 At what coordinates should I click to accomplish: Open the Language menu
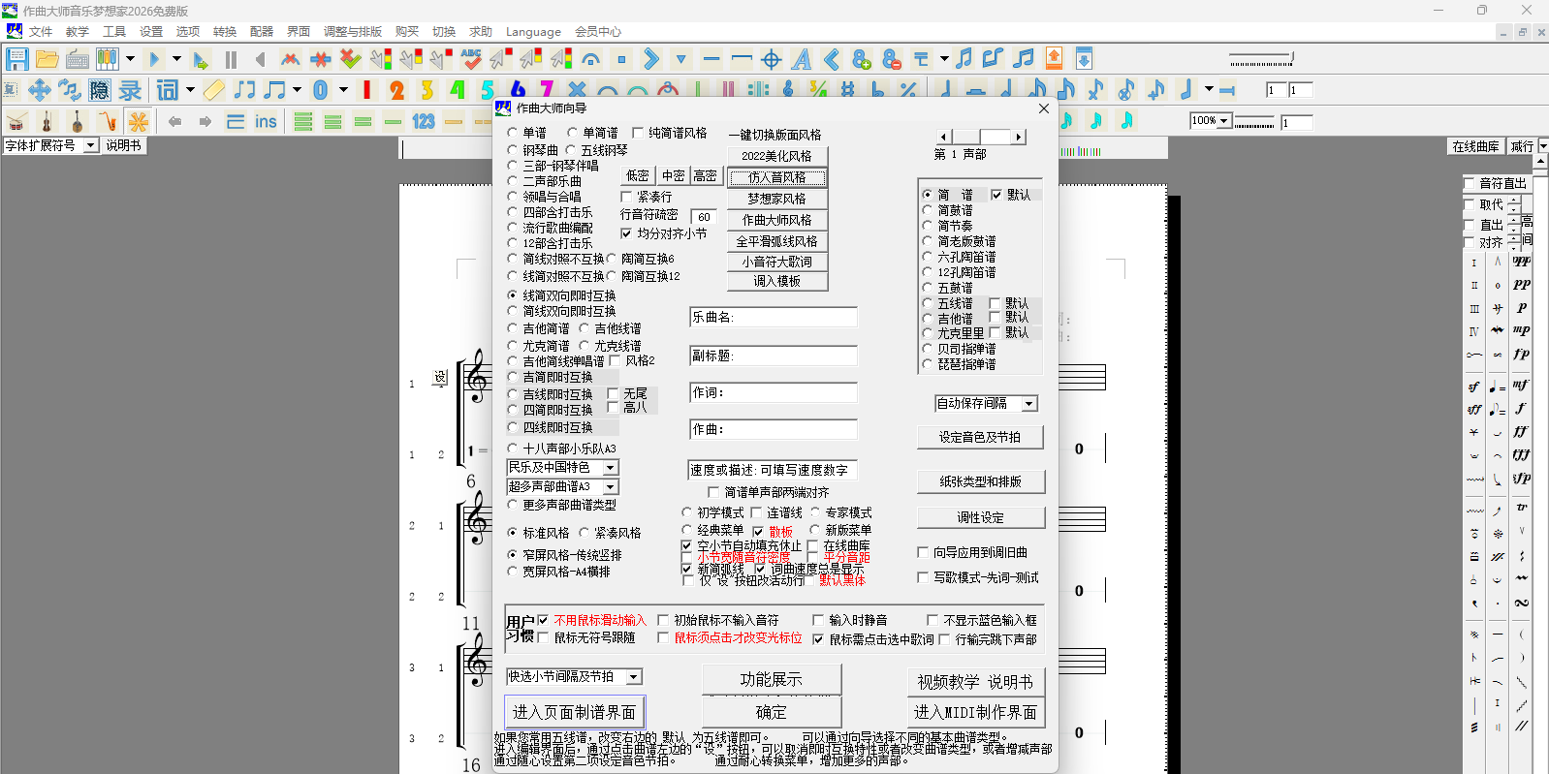[x=533, y=32]
